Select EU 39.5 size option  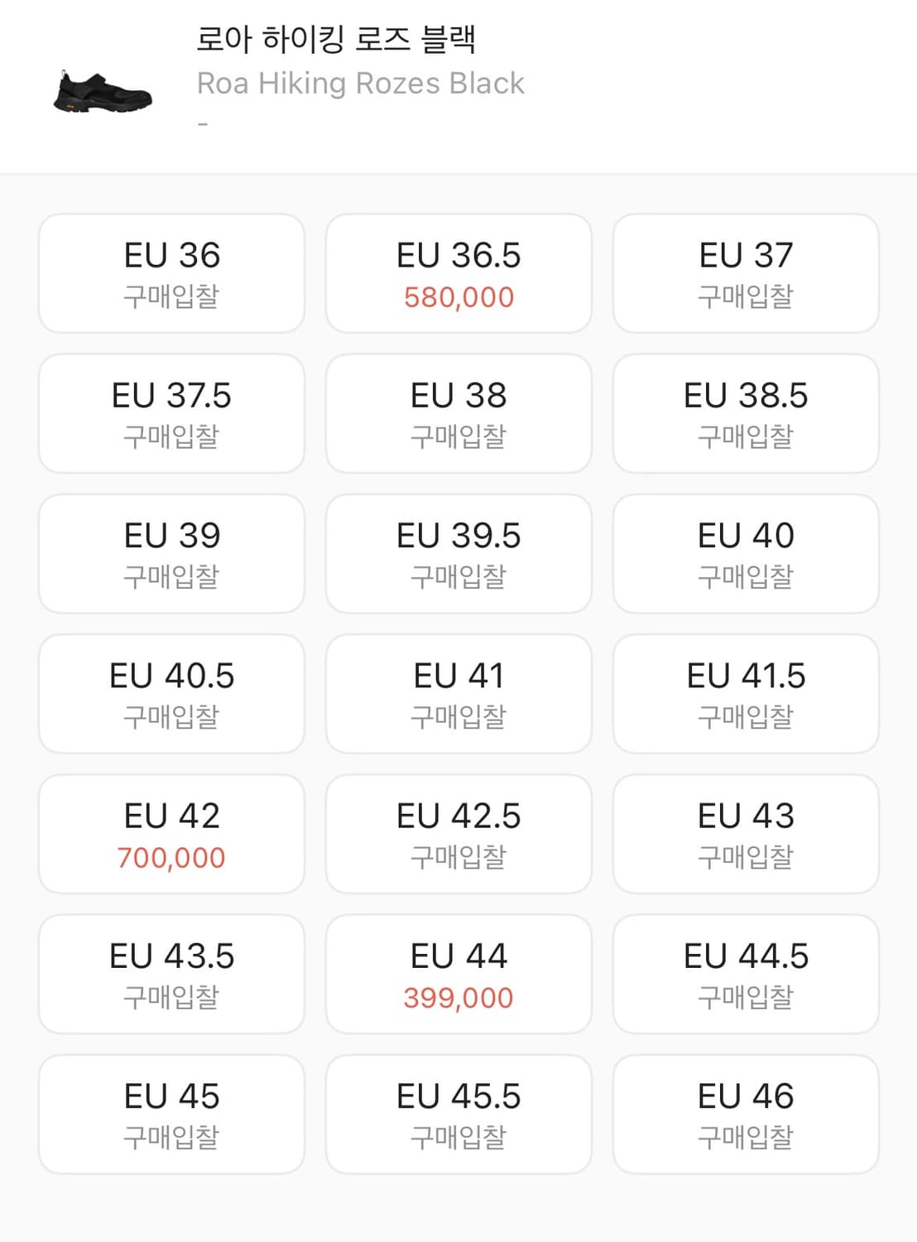[x=458, y=553]
